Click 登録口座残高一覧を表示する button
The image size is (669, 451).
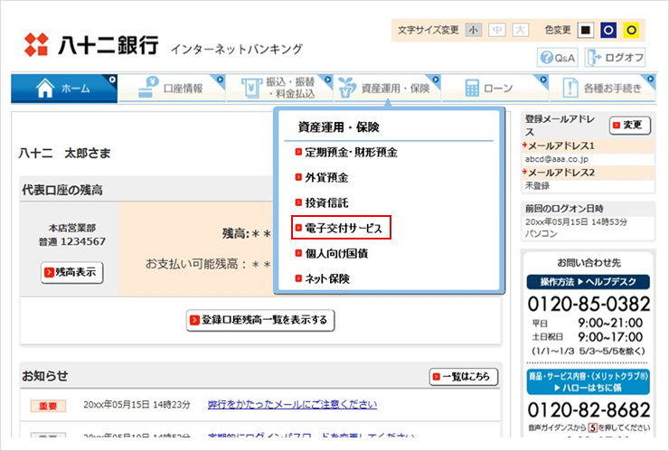(260, 320)
